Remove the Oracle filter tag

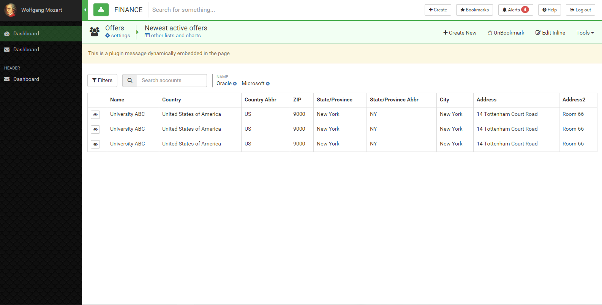(x=235, y=84)
